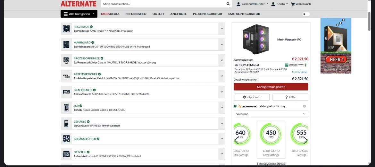Expand the Gehäuse row chevron
375x167 pixels.
coord(222,124)
